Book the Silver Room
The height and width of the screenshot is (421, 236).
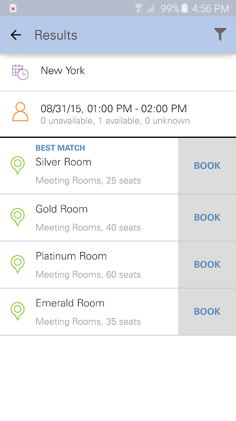207,166
